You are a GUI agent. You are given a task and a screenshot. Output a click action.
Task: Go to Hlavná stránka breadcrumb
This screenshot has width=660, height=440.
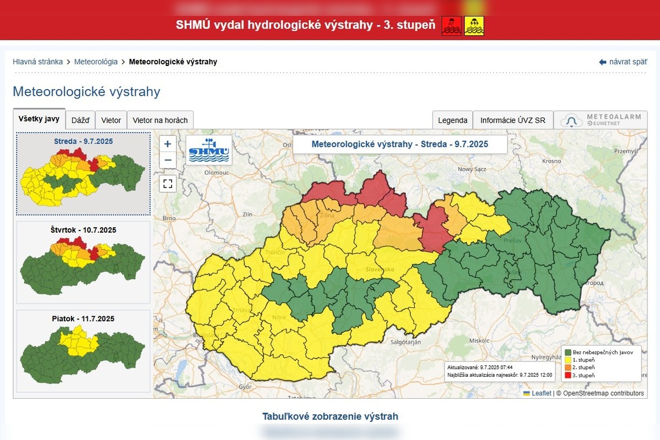click(37, 62)
